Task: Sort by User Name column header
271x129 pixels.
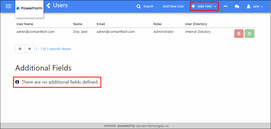Action: (x=25, y=24)
